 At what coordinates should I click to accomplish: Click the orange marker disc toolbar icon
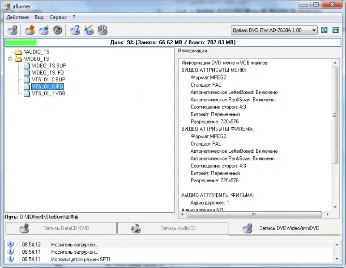[30, 30]
